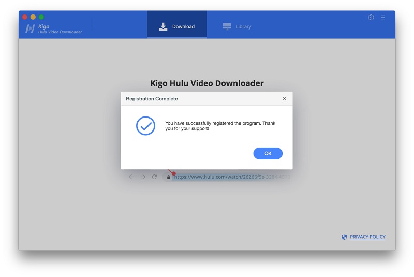The image size is (414, 277).
Task: Click the red close window button
Action: [25, 17]
